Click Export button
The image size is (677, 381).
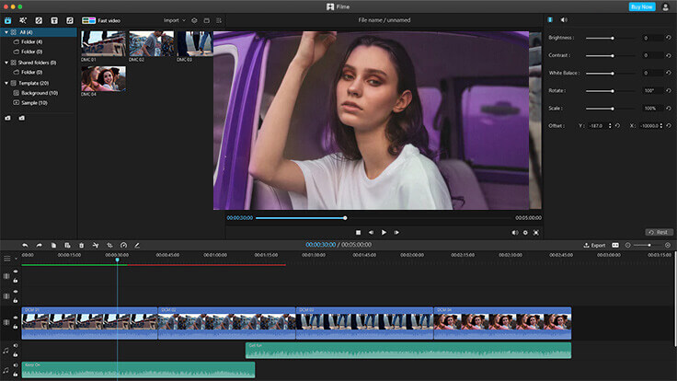tap(594, 245)
